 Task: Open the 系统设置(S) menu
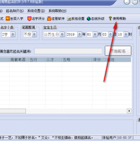(36, 11)
